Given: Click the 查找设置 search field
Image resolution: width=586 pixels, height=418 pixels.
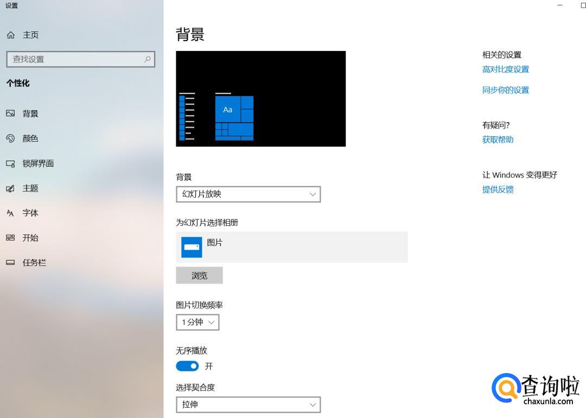Looking at the screenshot, I should (81, 59).
